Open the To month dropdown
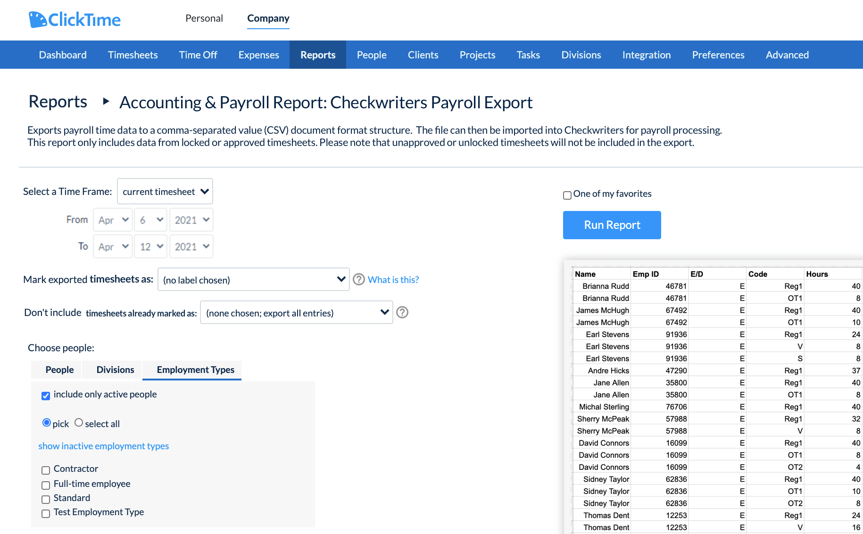 [x=113, y=246]
